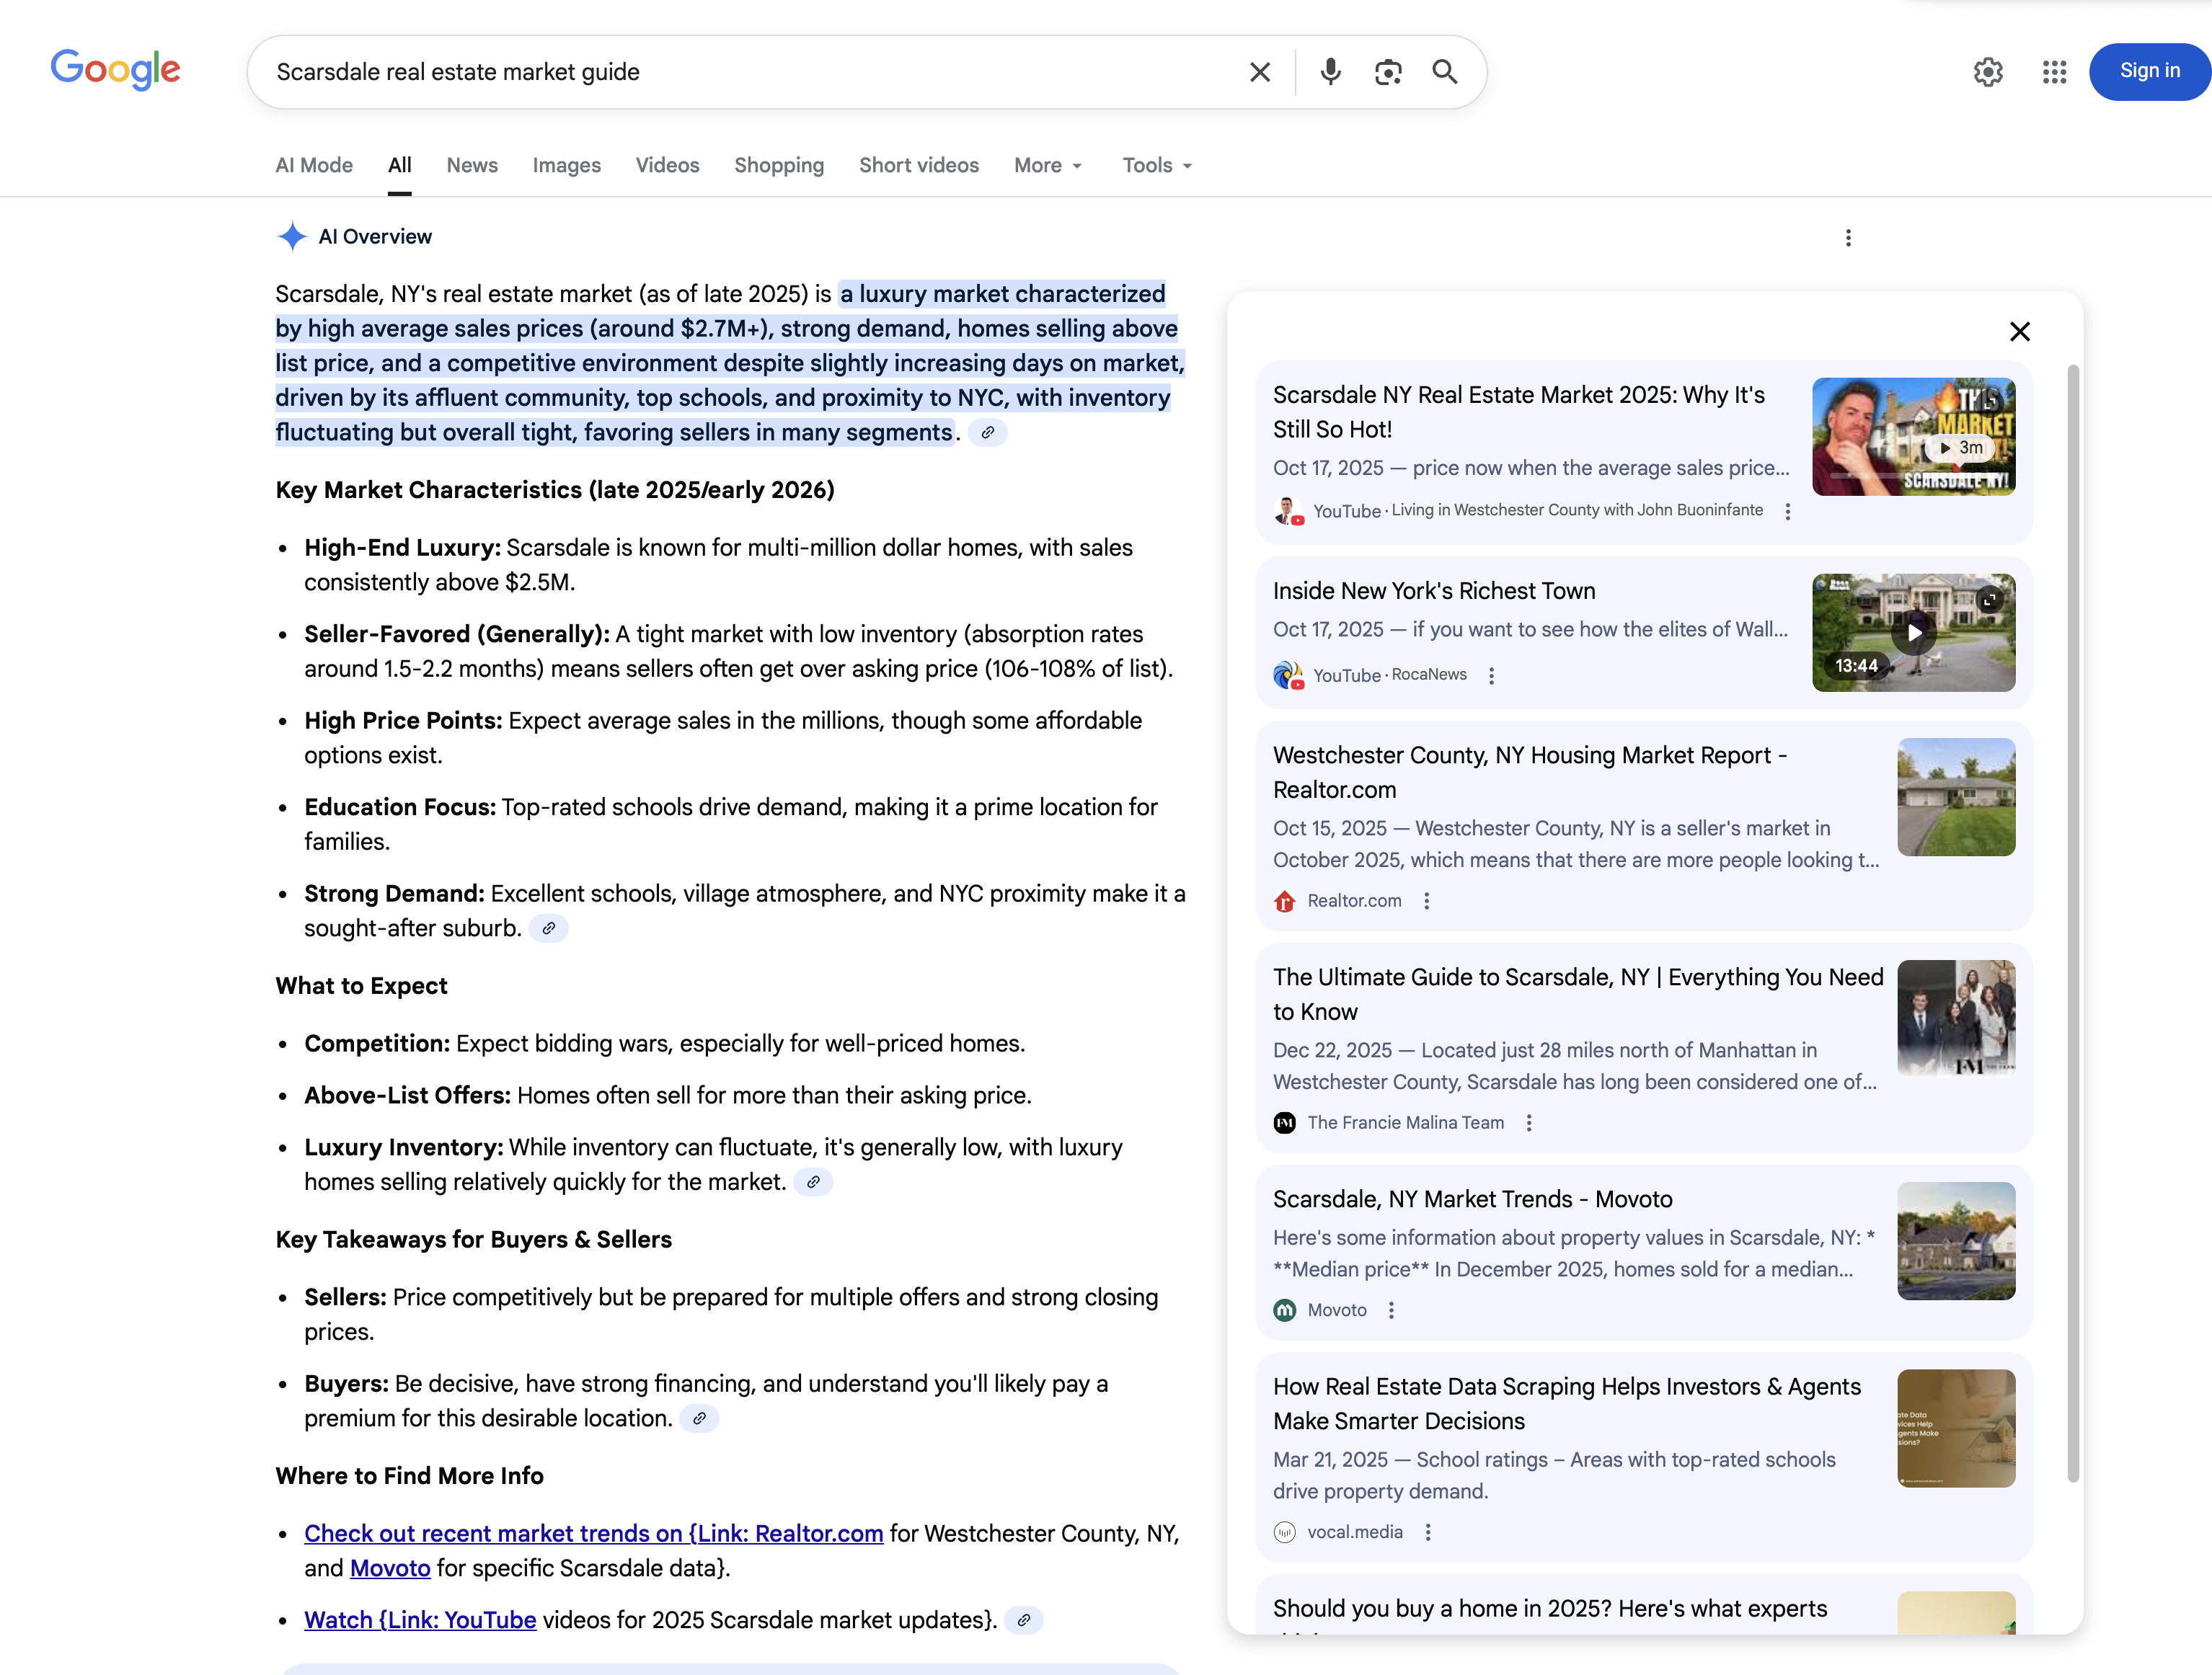
Task: Play Inside New York's Richest Town video
Action: (1913, 633)
